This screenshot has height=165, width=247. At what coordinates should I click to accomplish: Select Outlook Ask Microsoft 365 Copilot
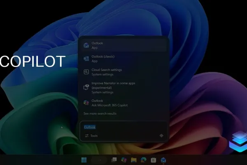pyautogui.click(x=123, y=103)
